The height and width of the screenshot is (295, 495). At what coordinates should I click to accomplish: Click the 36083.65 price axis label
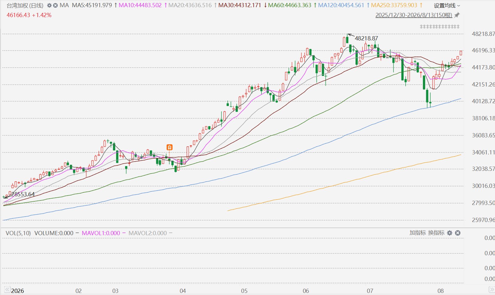tap(483, 135)
